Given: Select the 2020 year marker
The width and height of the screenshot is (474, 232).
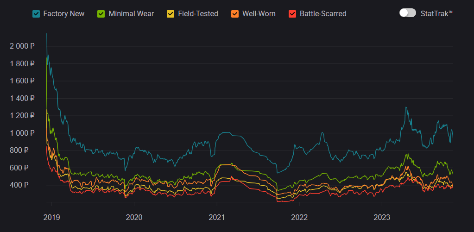Looking at the screenshot, I should point(134,217).
